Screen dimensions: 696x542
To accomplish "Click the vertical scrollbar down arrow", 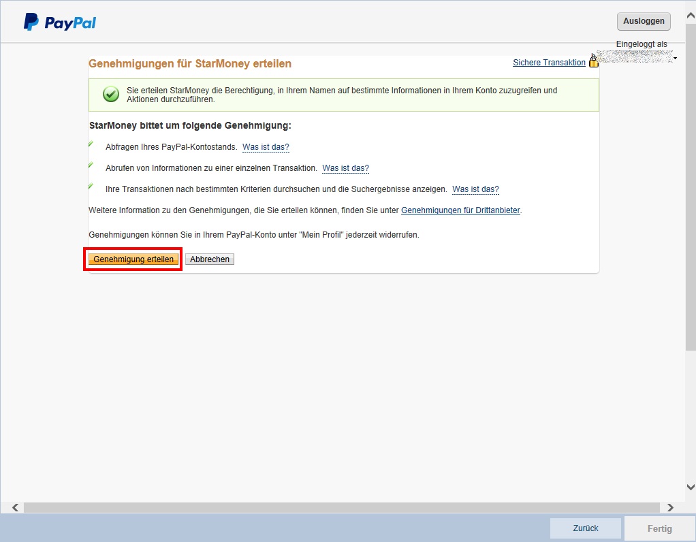I will point(691,487).
